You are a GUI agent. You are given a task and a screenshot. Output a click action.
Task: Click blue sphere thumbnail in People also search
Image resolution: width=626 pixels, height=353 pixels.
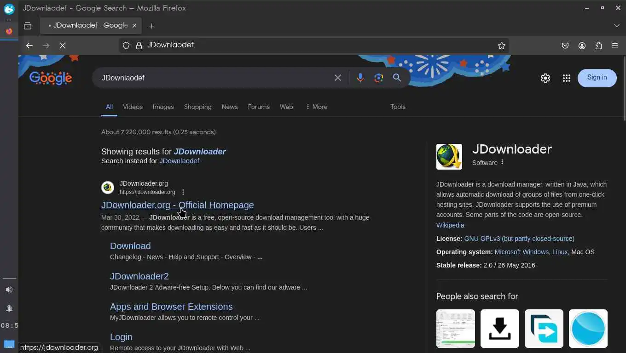[588, 329]
